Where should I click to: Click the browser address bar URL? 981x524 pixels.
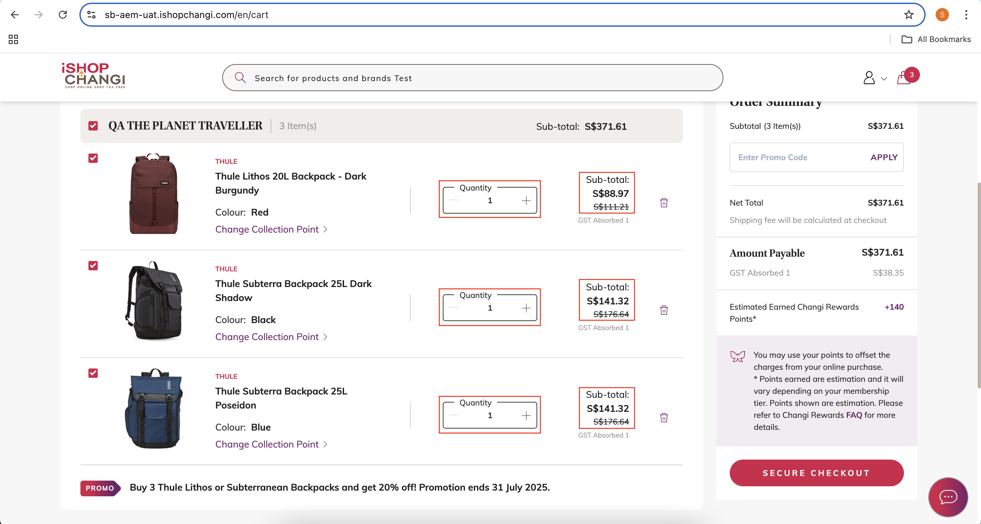click(186, 15)
